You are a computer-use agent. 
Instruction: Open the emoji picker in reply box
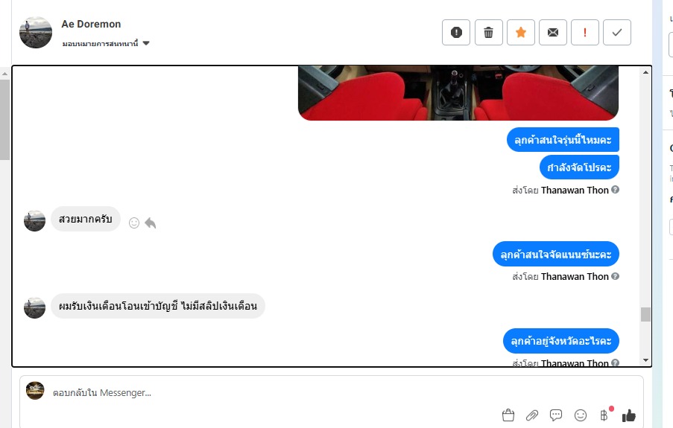pyautogui.click(x=581, y=415)
